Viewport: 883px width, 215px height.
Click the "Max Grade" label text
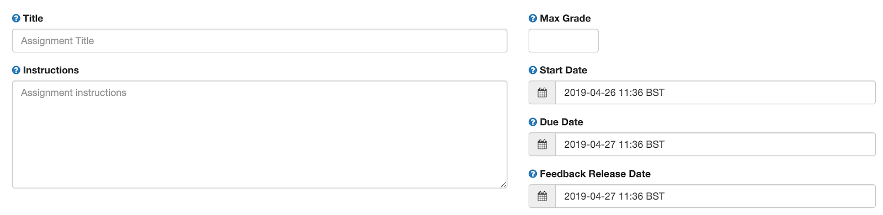pos(565,18)
